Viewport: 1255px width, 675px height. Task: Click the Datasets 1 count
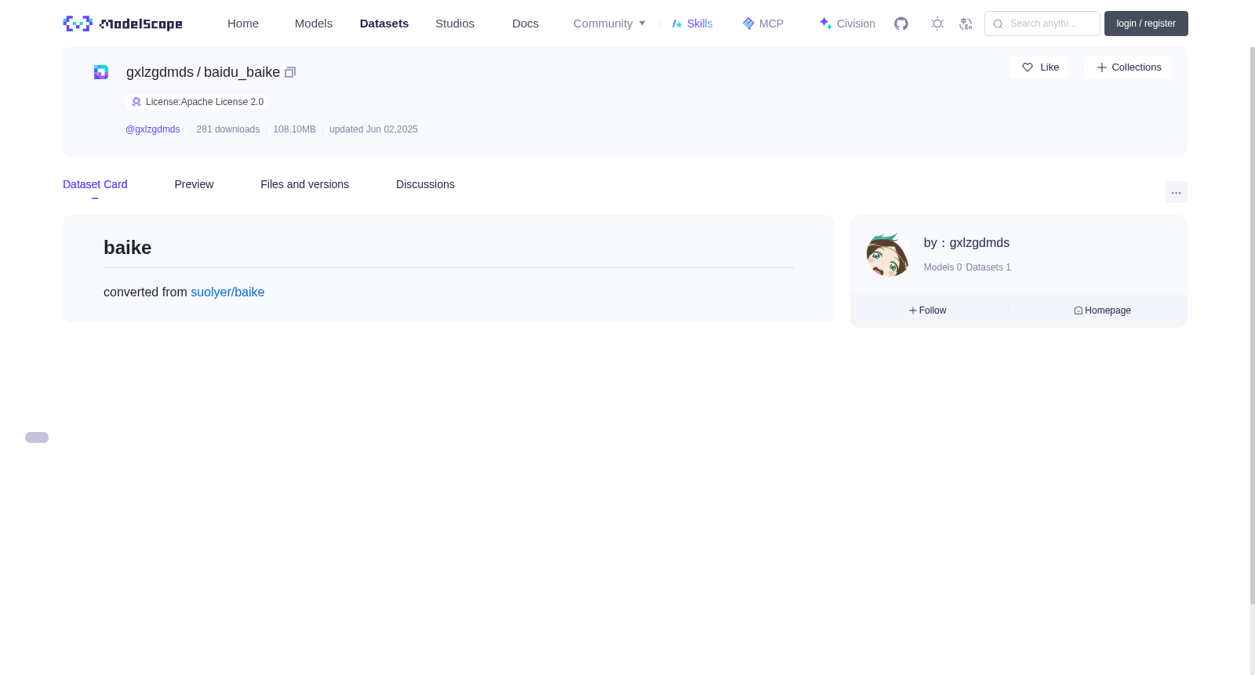click(988, 267)
